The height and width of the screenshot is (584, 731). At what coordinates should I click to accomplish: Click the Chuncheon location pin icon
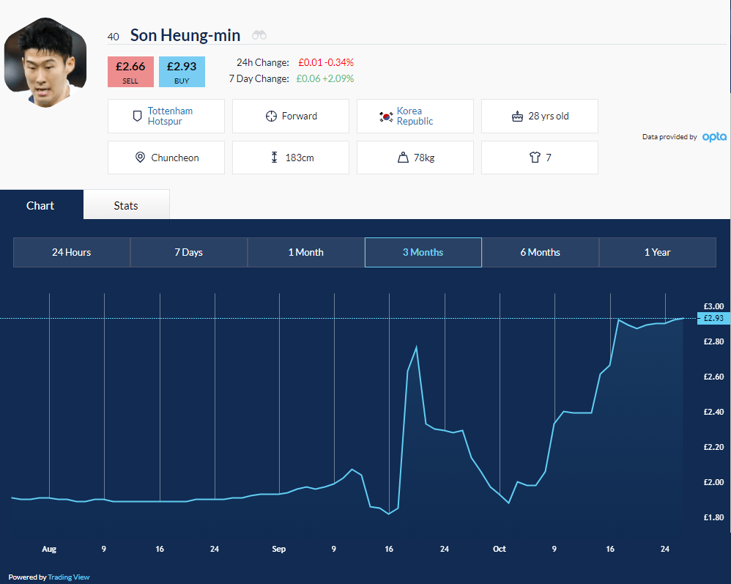pos(140,158)
